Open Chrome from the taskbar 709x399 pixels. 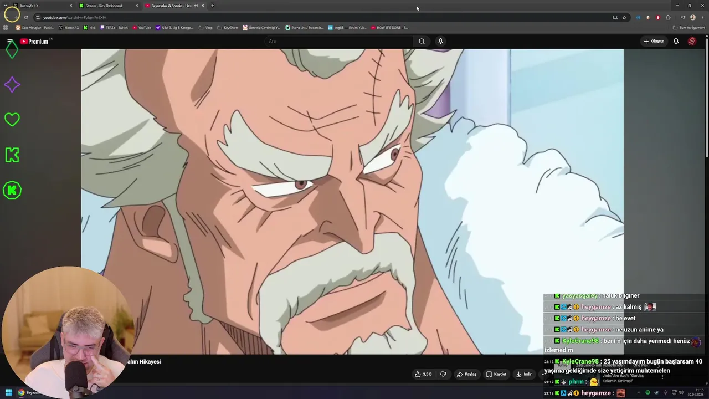(21, 392)
